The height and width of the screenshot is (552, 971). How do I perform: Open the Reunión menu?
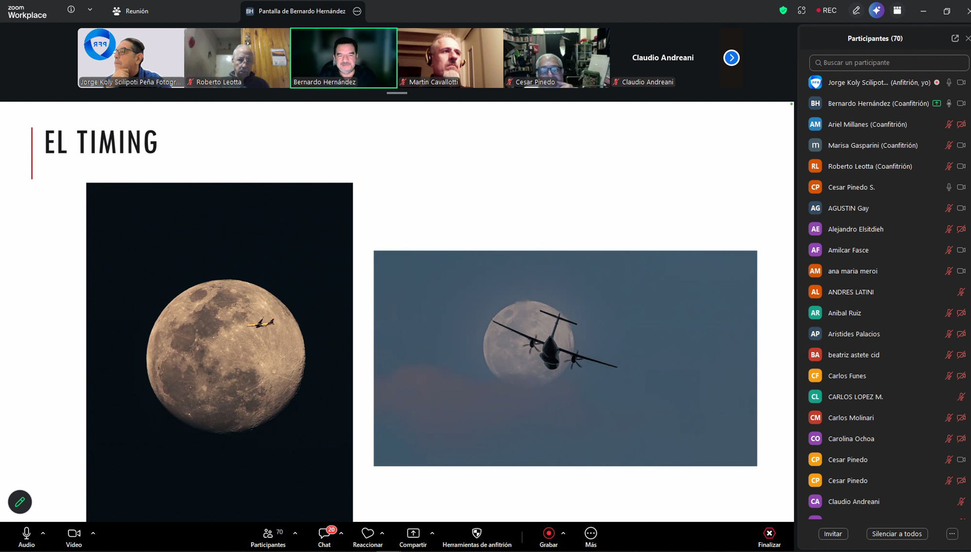(130, 11)
